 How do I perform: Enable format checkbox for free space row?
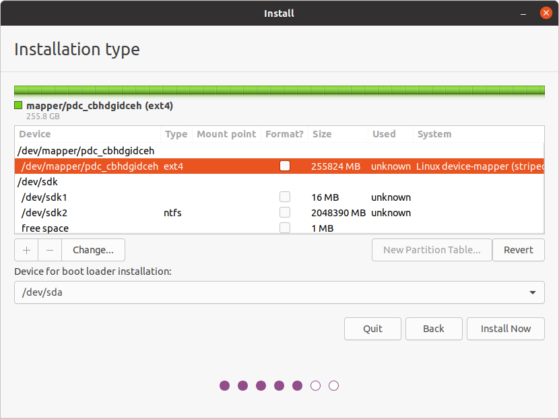285,228
